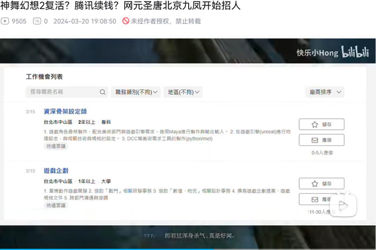Click the video progress bar at bottom
The width and height of the screenshot is (376, 250).
tap(188, 249)
